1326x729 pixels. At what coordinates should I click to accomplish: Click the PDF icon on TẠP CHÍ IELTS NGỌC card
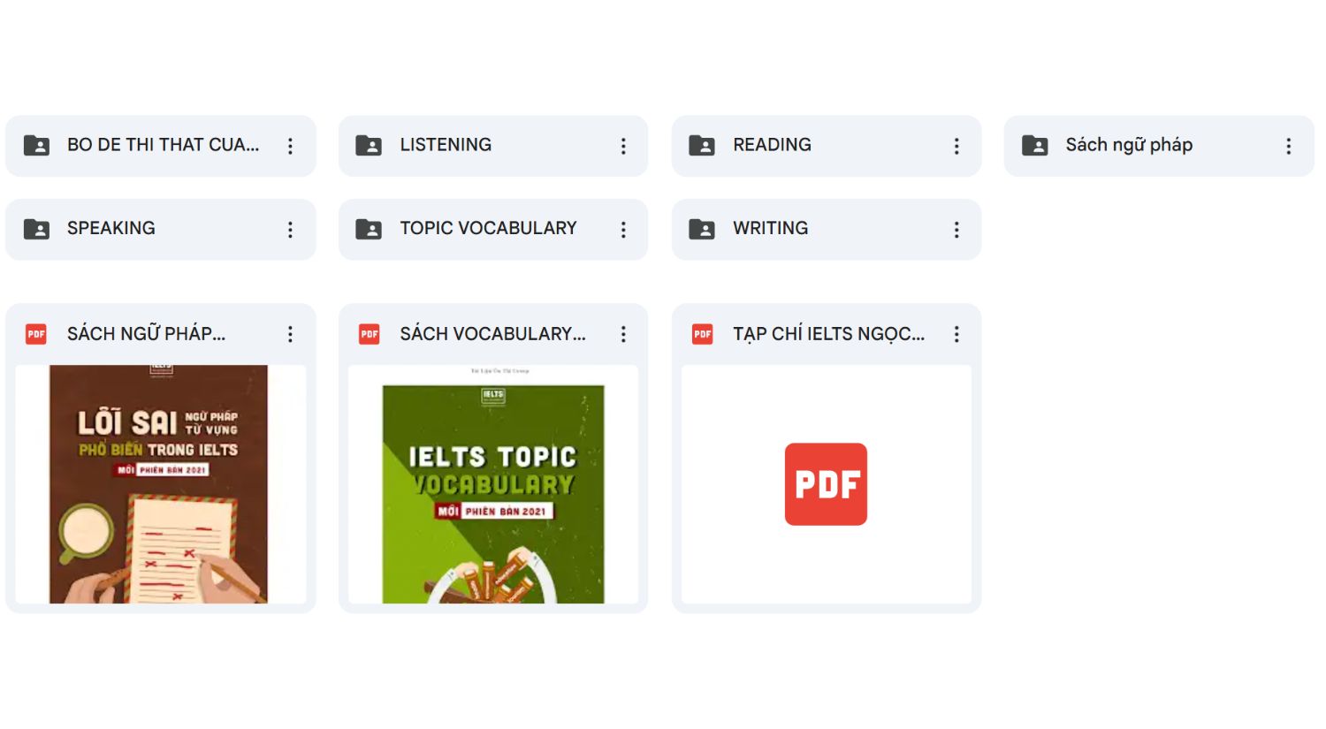702,334
